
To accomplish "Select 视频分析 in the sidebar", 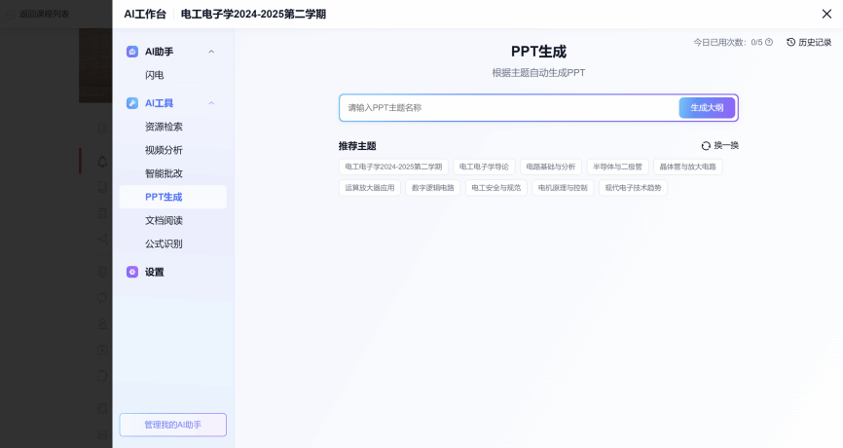I will (x=164, y=150).
